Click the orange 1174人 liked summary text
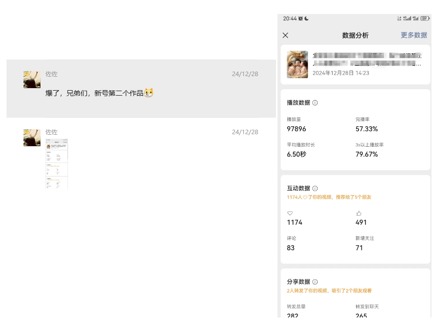436x332 pixels. point(328,197)
